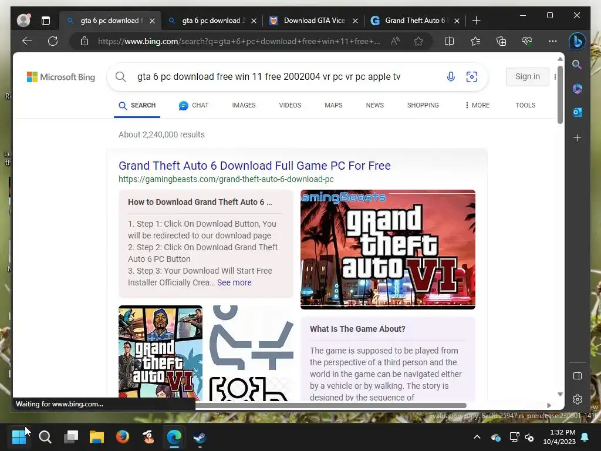The image size is (601, 451).
Task: Toggle sidebar visibility panel icon
Action: click(578, 376)
